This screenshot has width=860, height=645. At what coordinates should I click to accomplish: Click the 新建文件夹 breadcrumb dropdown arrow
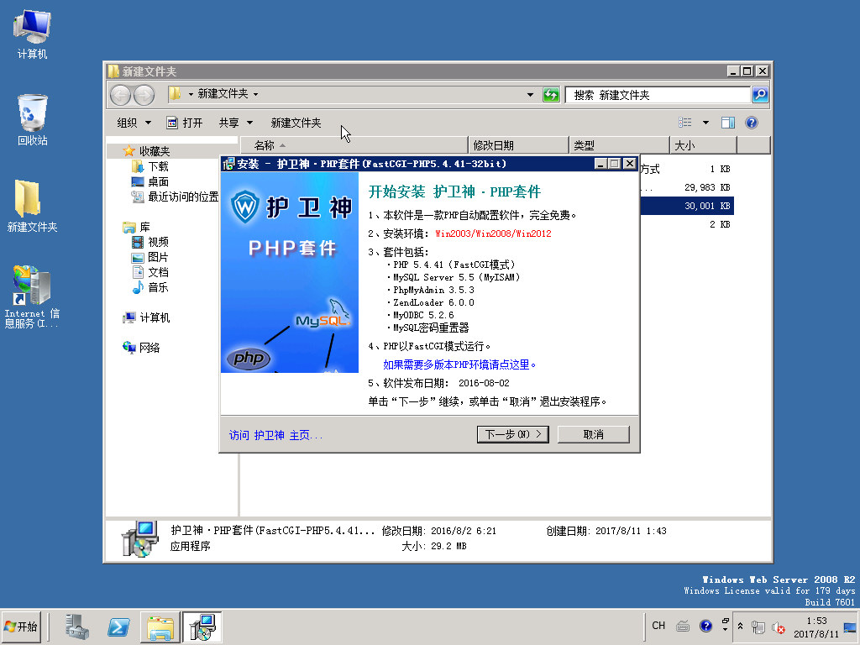[x=255, y=94]
